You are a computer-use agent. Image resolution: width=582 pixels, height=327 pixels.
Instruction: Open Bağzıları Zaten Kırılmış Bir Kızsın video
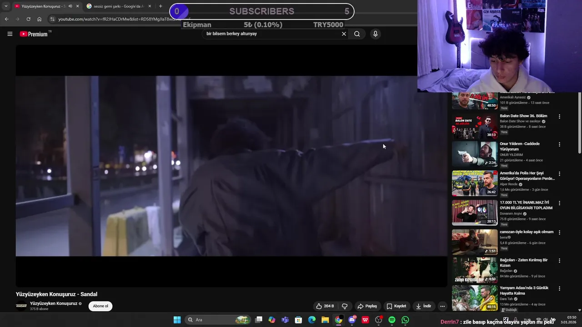pos(524,263)
